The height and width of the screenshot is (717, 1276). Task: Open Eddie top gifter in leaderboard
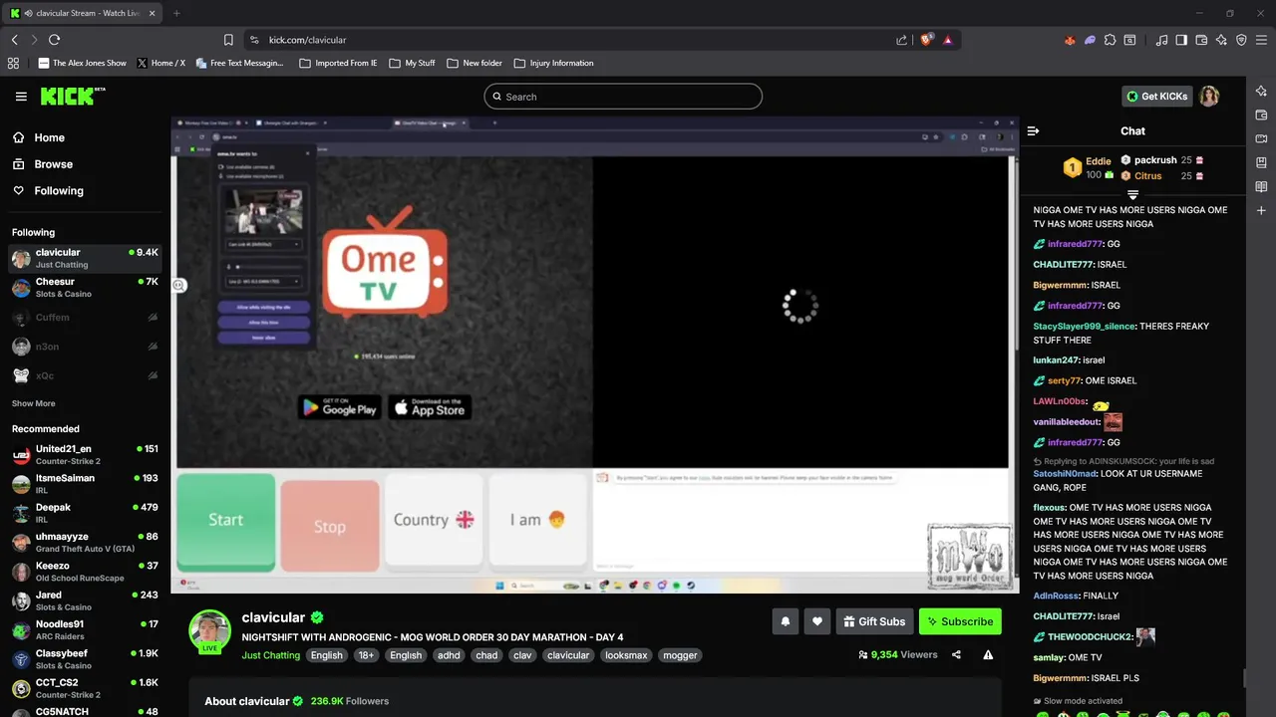tap(1088, 167)
